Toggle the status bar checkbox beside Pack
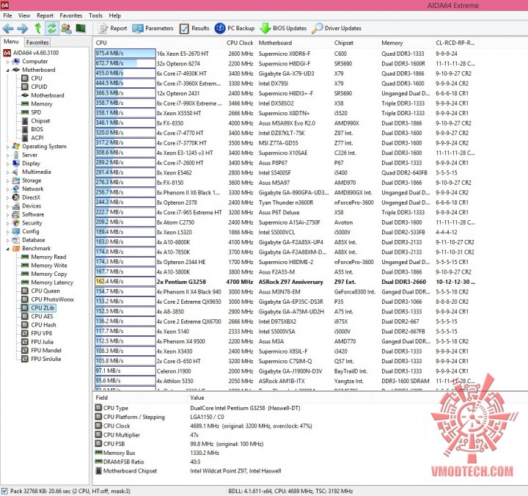The width and height of the screenshot is (528, 496). [x=4, y=491]
